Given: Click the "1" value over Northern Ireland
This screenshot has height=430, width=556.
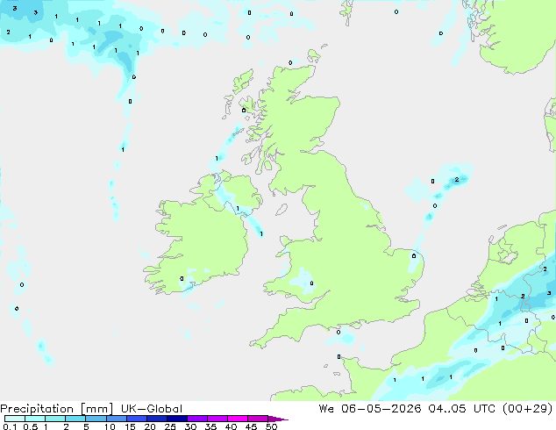Looking at the screenshot, I should click(238, 208).
